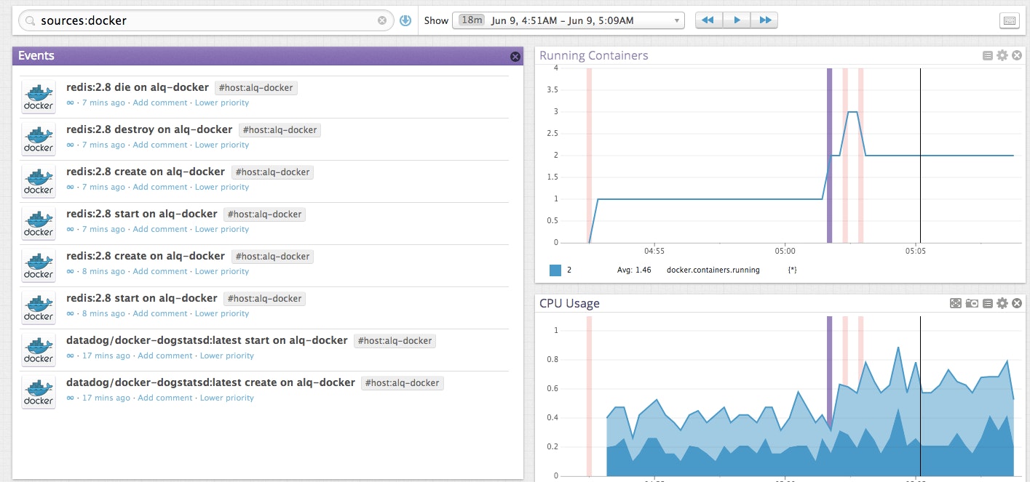This screenshot has height=482, width=1030.
Task: Toggle legend list icon on Running Containers
Action: pyautogui.click(x=988, y=56)
